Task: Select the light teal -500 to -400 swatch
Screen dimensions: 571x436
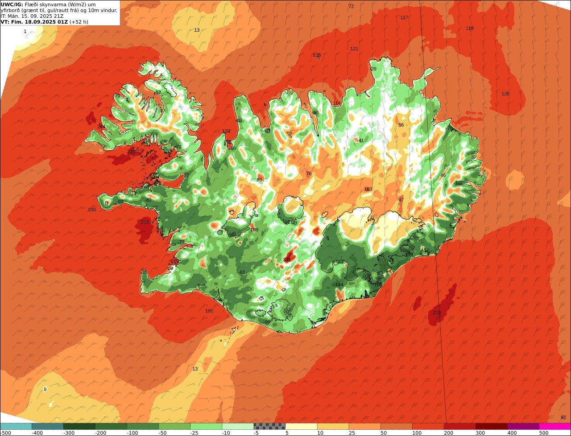Action: [16, 426]
